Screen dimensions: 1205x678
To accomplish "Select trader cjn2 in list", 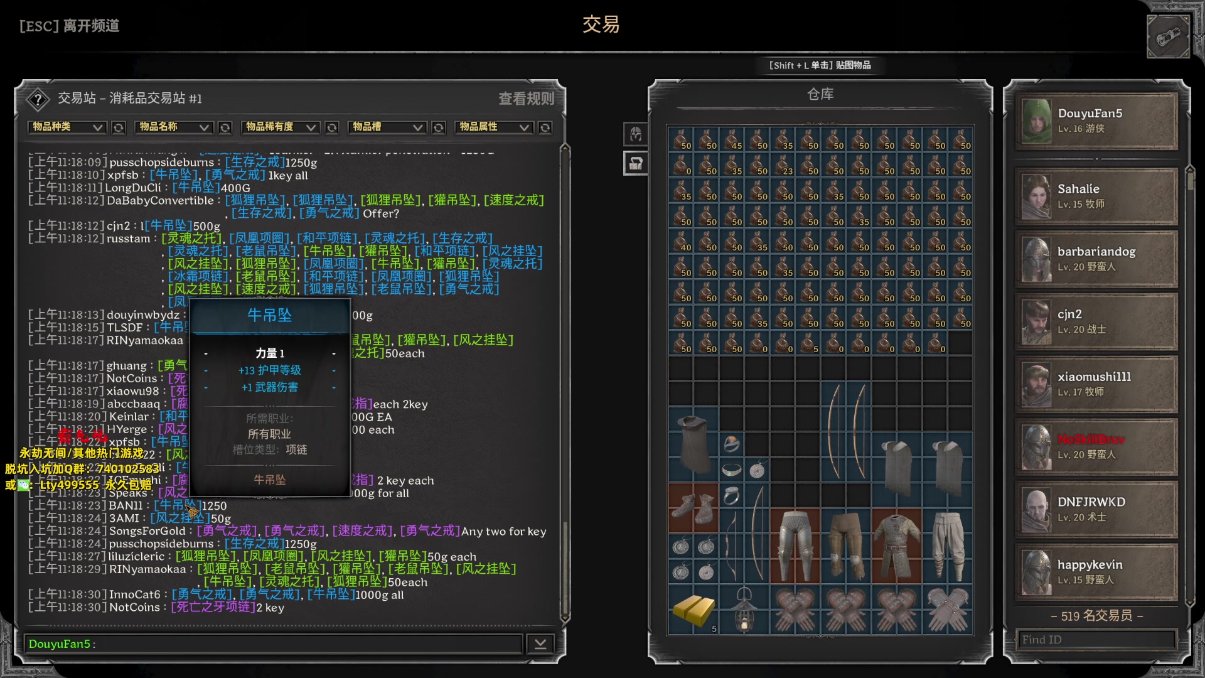I will [x=1096, y=322].
